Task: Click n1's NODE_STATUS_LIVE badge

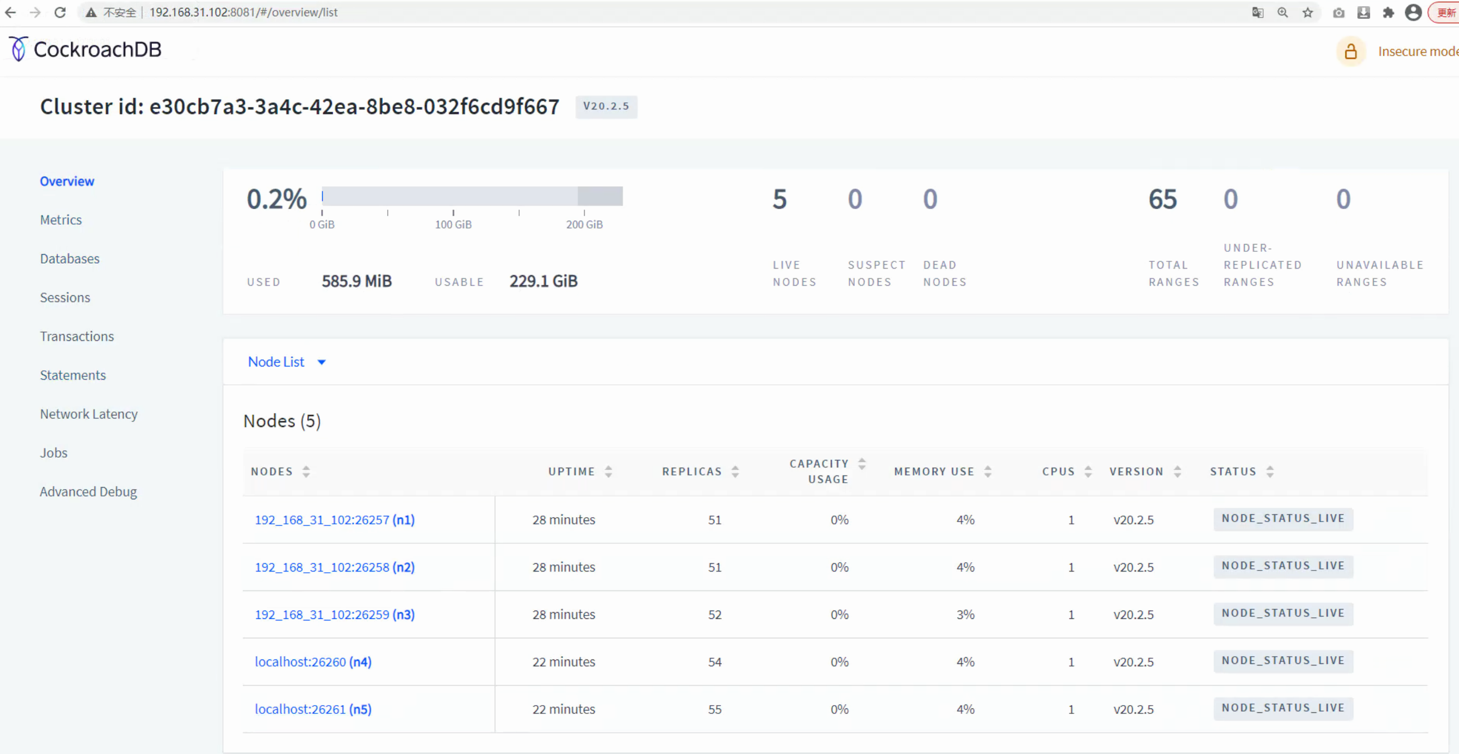Action: click(1283, 519)
